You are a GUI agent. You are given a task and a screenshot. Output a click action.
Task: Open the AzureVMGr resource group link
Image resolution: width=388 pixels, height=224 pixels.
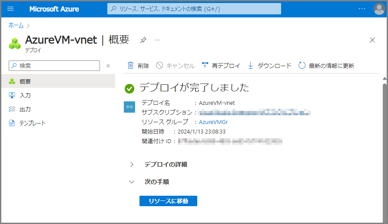[213, 122]
